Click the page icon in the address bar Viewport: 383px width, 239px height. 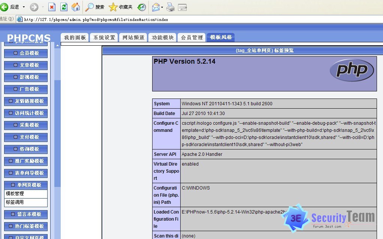pyautogui.click(x=19, y=19)
